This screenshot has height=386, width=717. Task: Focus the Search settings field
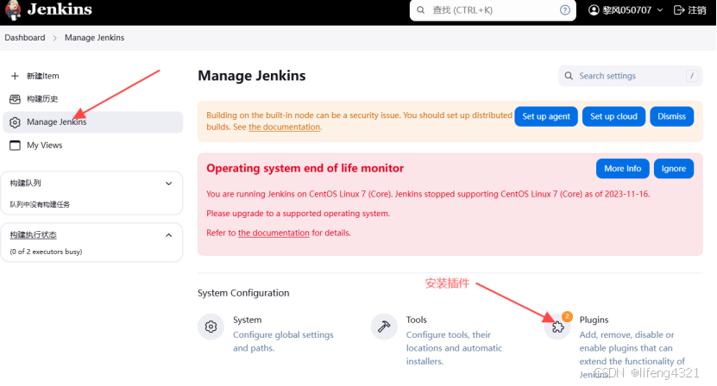[631, 76]
